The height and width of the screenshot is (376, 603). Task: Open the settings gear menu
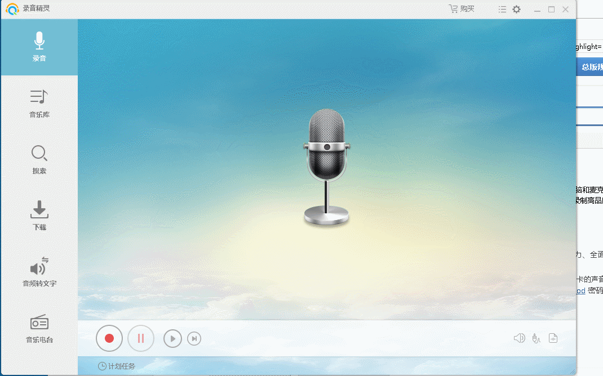pos(516,8)
